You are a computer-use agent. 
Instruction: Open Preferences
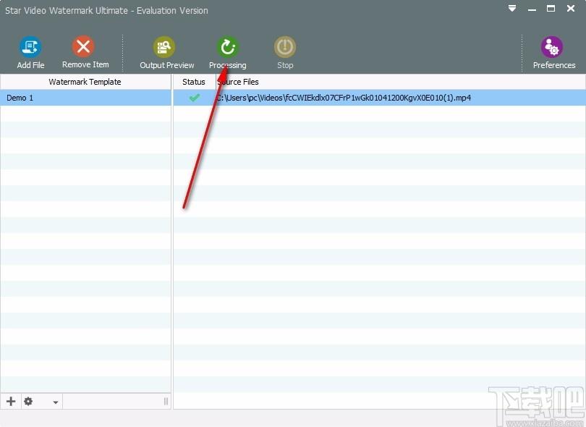click(x=552, y=47)
